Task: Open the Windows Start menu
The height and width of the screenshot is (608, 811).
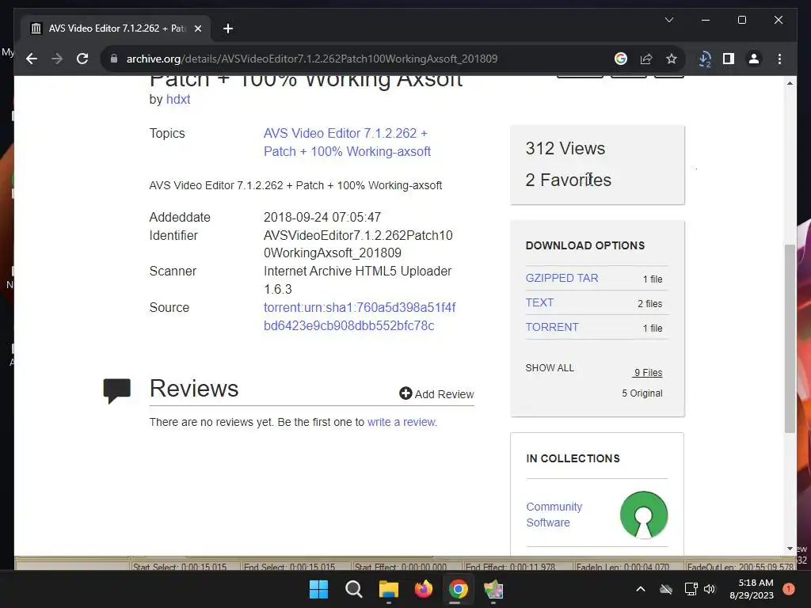Action: point(318,589)
